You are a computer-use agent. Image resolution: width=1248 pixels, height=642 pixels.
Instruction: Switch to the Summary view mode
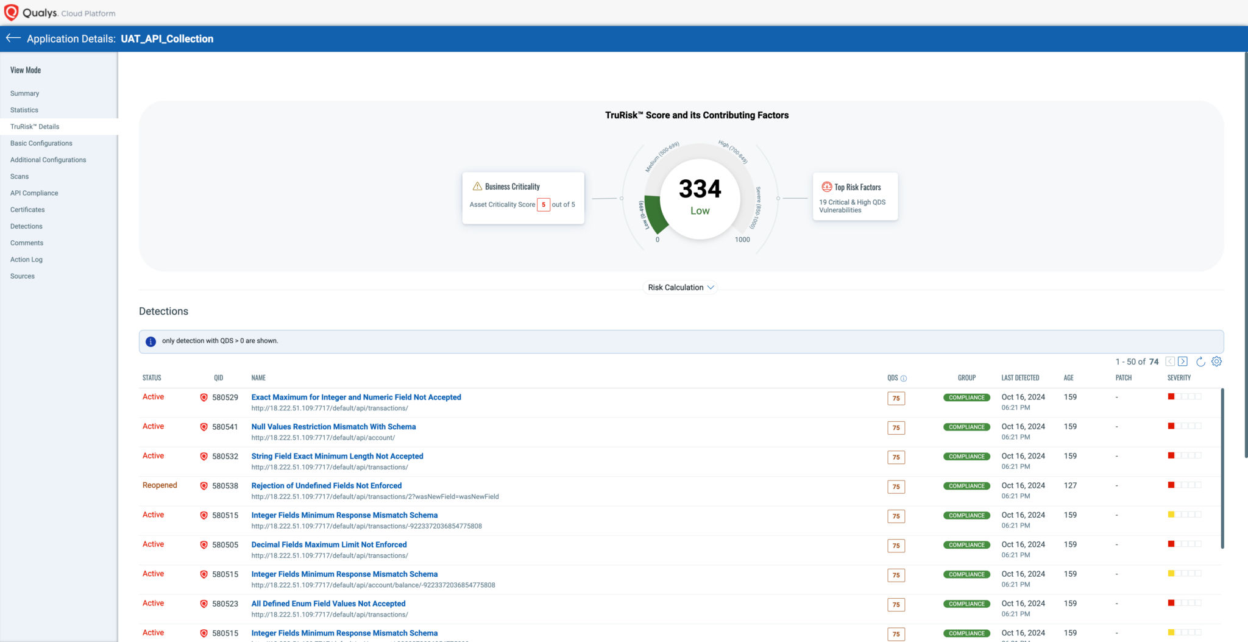coord(24,93)
